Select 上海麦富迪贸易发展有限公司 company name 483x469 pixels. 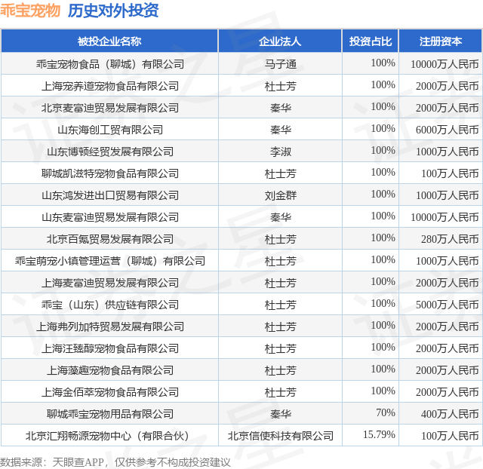click(110, 283)
